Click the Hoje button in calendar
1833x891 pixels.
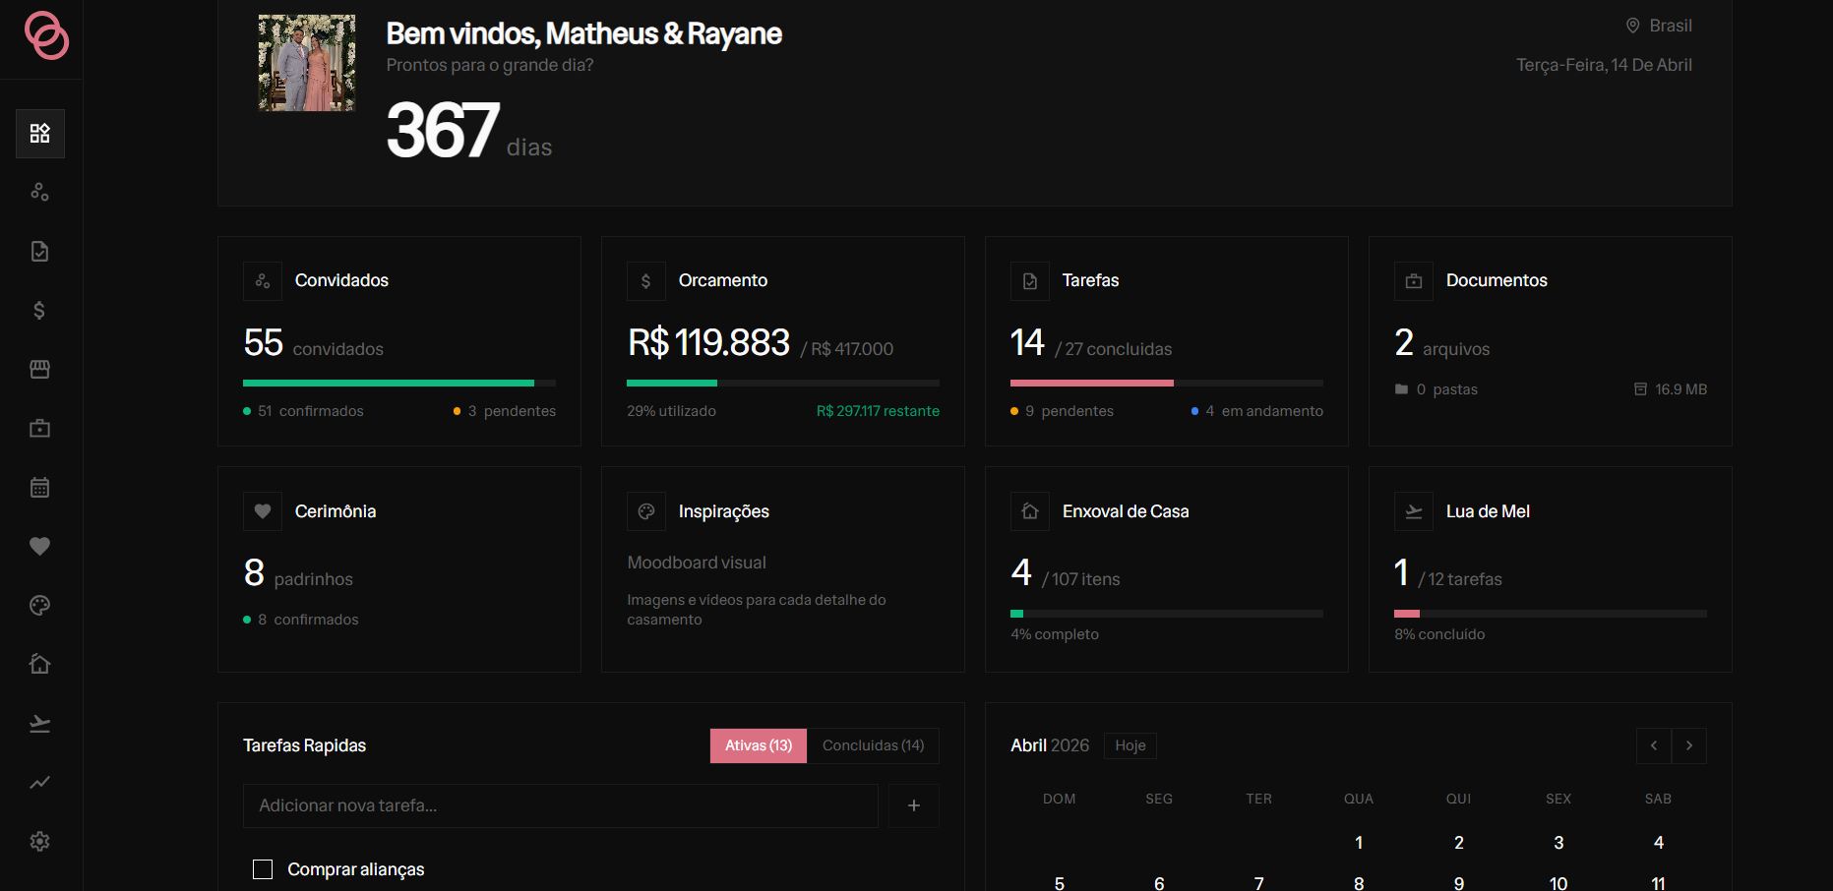(1130, 745)
